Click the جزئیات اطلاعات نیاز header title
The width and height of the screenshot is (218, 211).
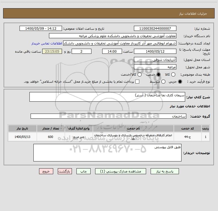pos(193,14)
